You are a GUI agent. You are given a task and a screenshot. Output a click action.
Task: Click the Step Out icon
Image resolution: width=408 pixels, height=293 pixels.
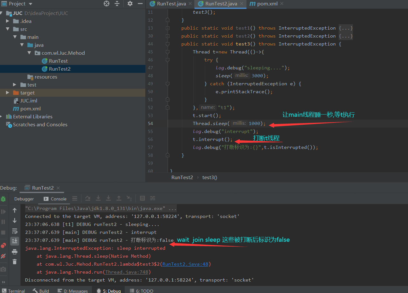pos(119,198)
